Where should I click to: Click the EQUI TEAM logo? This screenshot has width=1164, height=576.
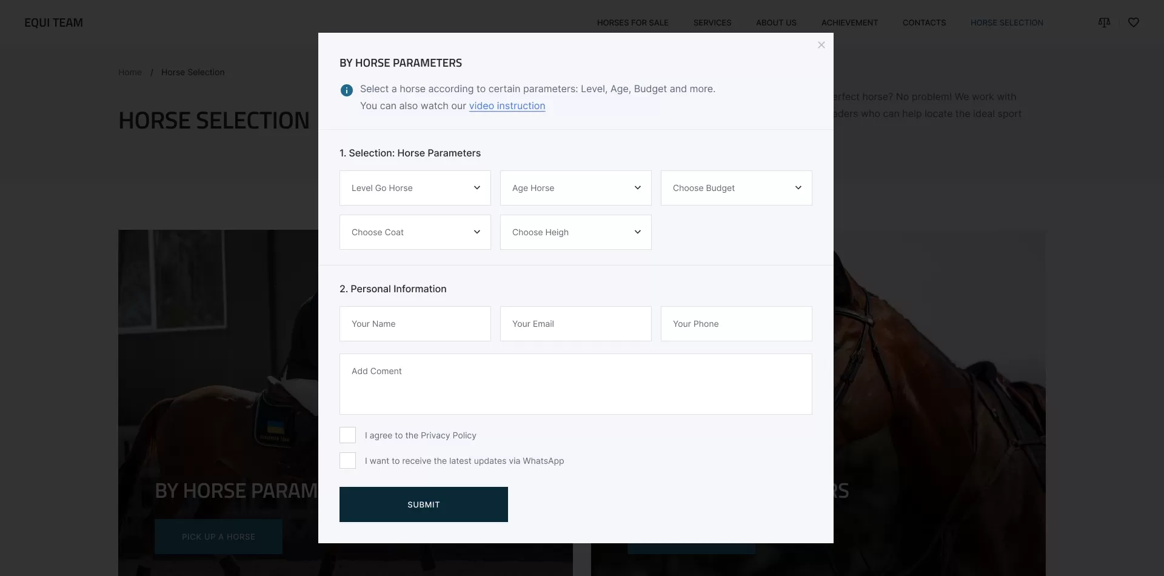[x=53, y=22]
